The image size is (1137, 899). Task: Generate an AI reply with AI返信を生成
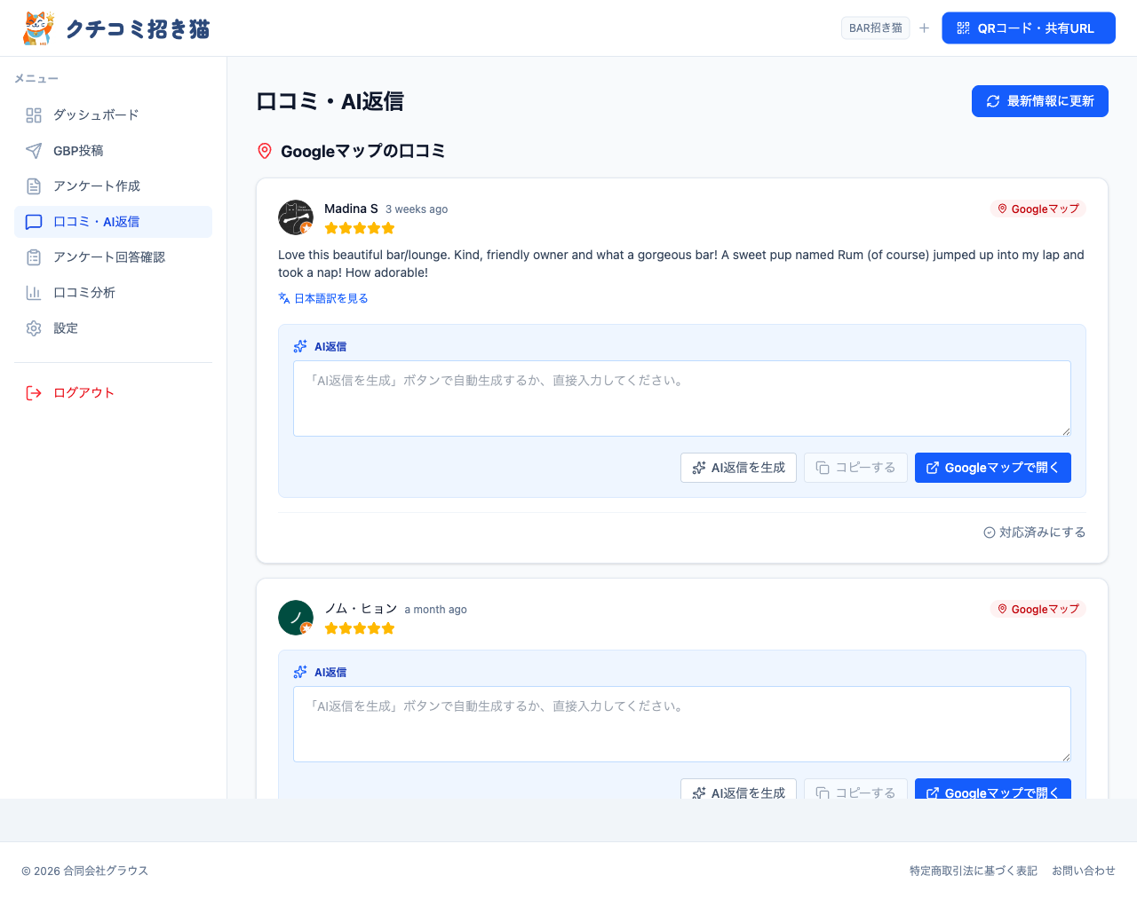point(738,468)
